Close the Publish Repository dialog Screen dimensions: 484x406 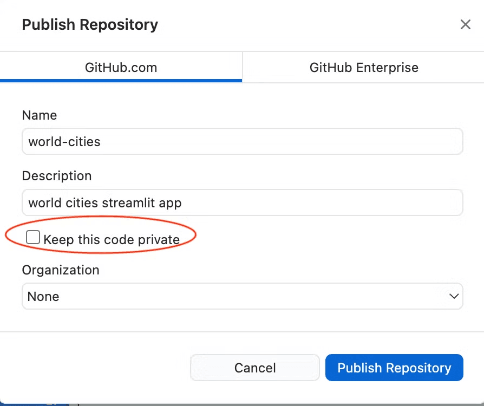pos(465,24)
